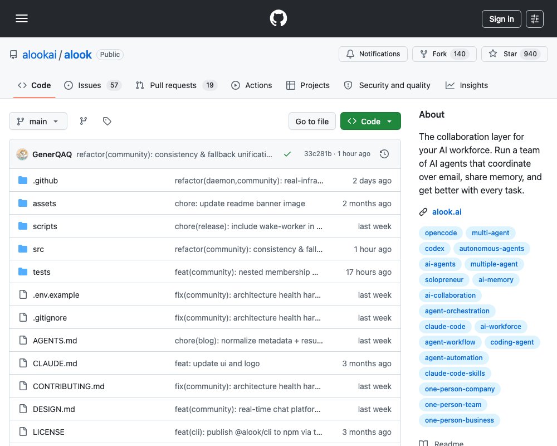Select the ai-memory topic tag
This screenshot has width=557, height=446.
point(496,280)
